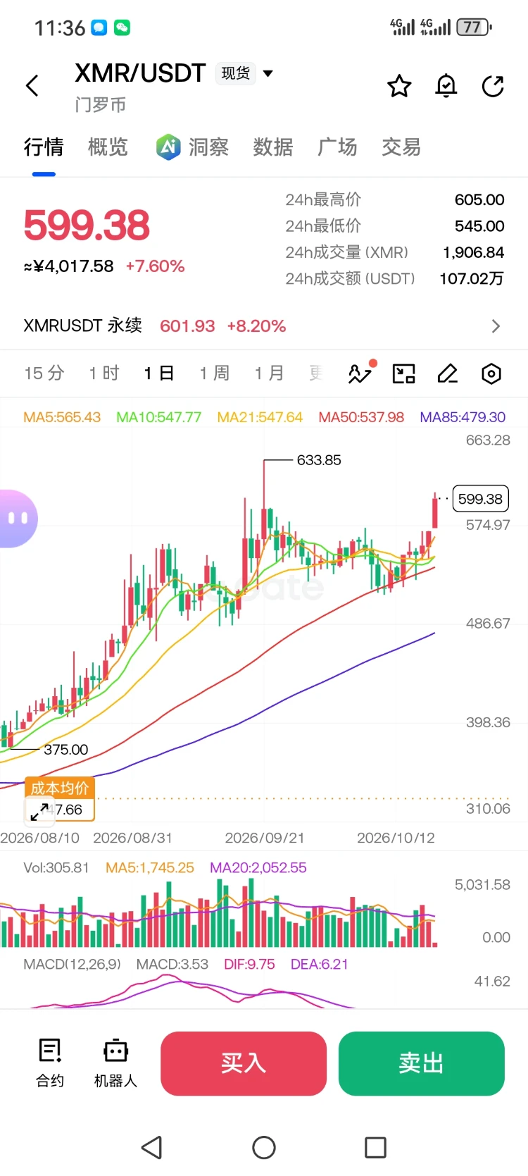
Task: Tap 24h成交量 value 1,906.84
Action: click(473, 252)
